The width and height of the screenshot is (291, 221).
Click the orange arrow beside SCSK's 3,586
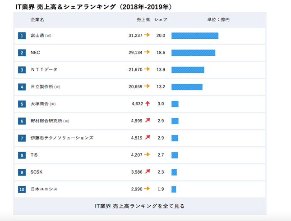pos(147,171)
